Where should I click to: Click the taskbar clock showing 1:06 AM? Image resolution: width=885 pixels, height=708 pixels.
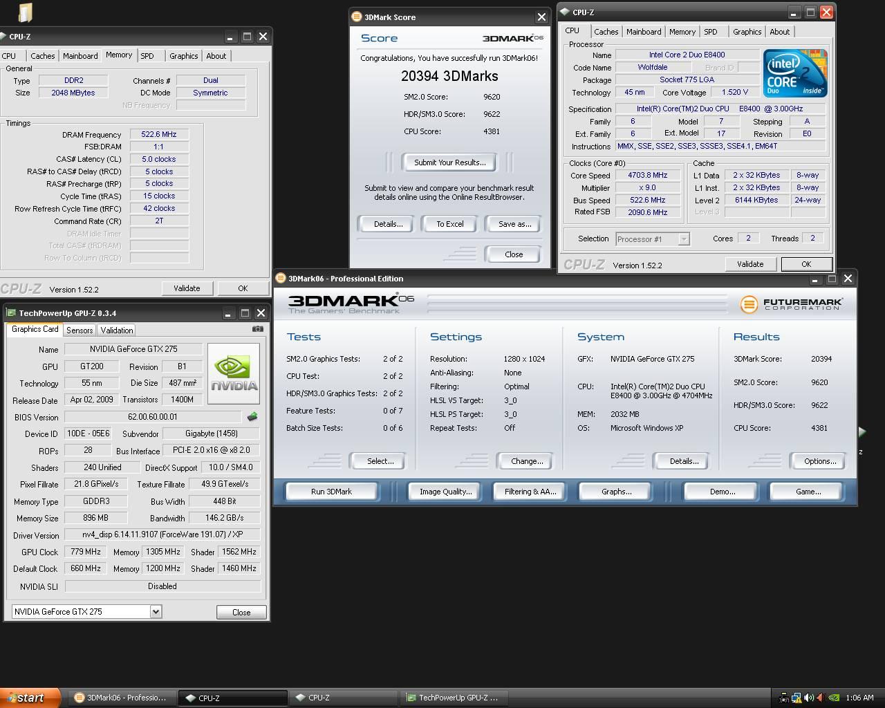859,698
